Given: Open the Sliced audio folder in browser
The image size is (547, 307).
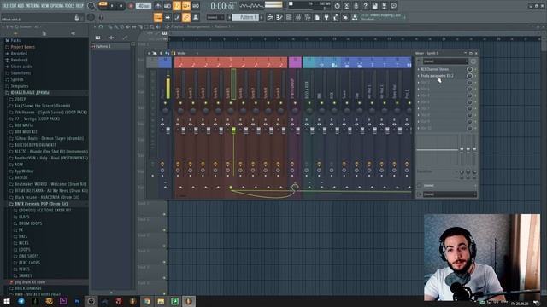Looking at the screenshot, I should pyautogui.click(x=21, y=67).
